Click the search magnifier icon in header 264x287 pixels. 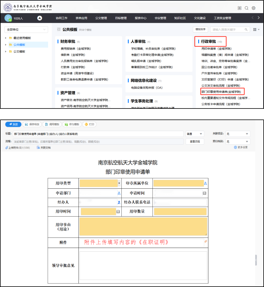pos(247,8)
